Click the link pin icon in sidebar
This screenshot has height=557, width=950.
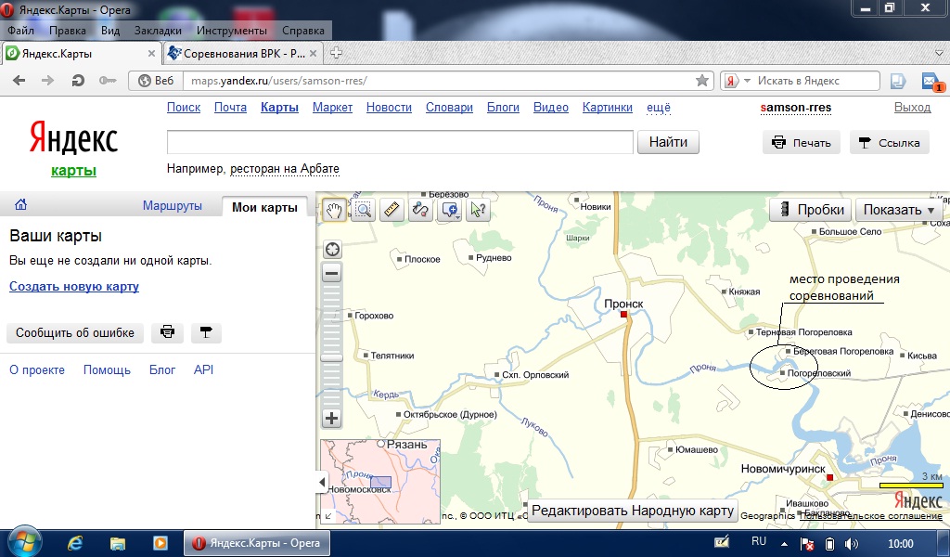click(x=206, y=332)
